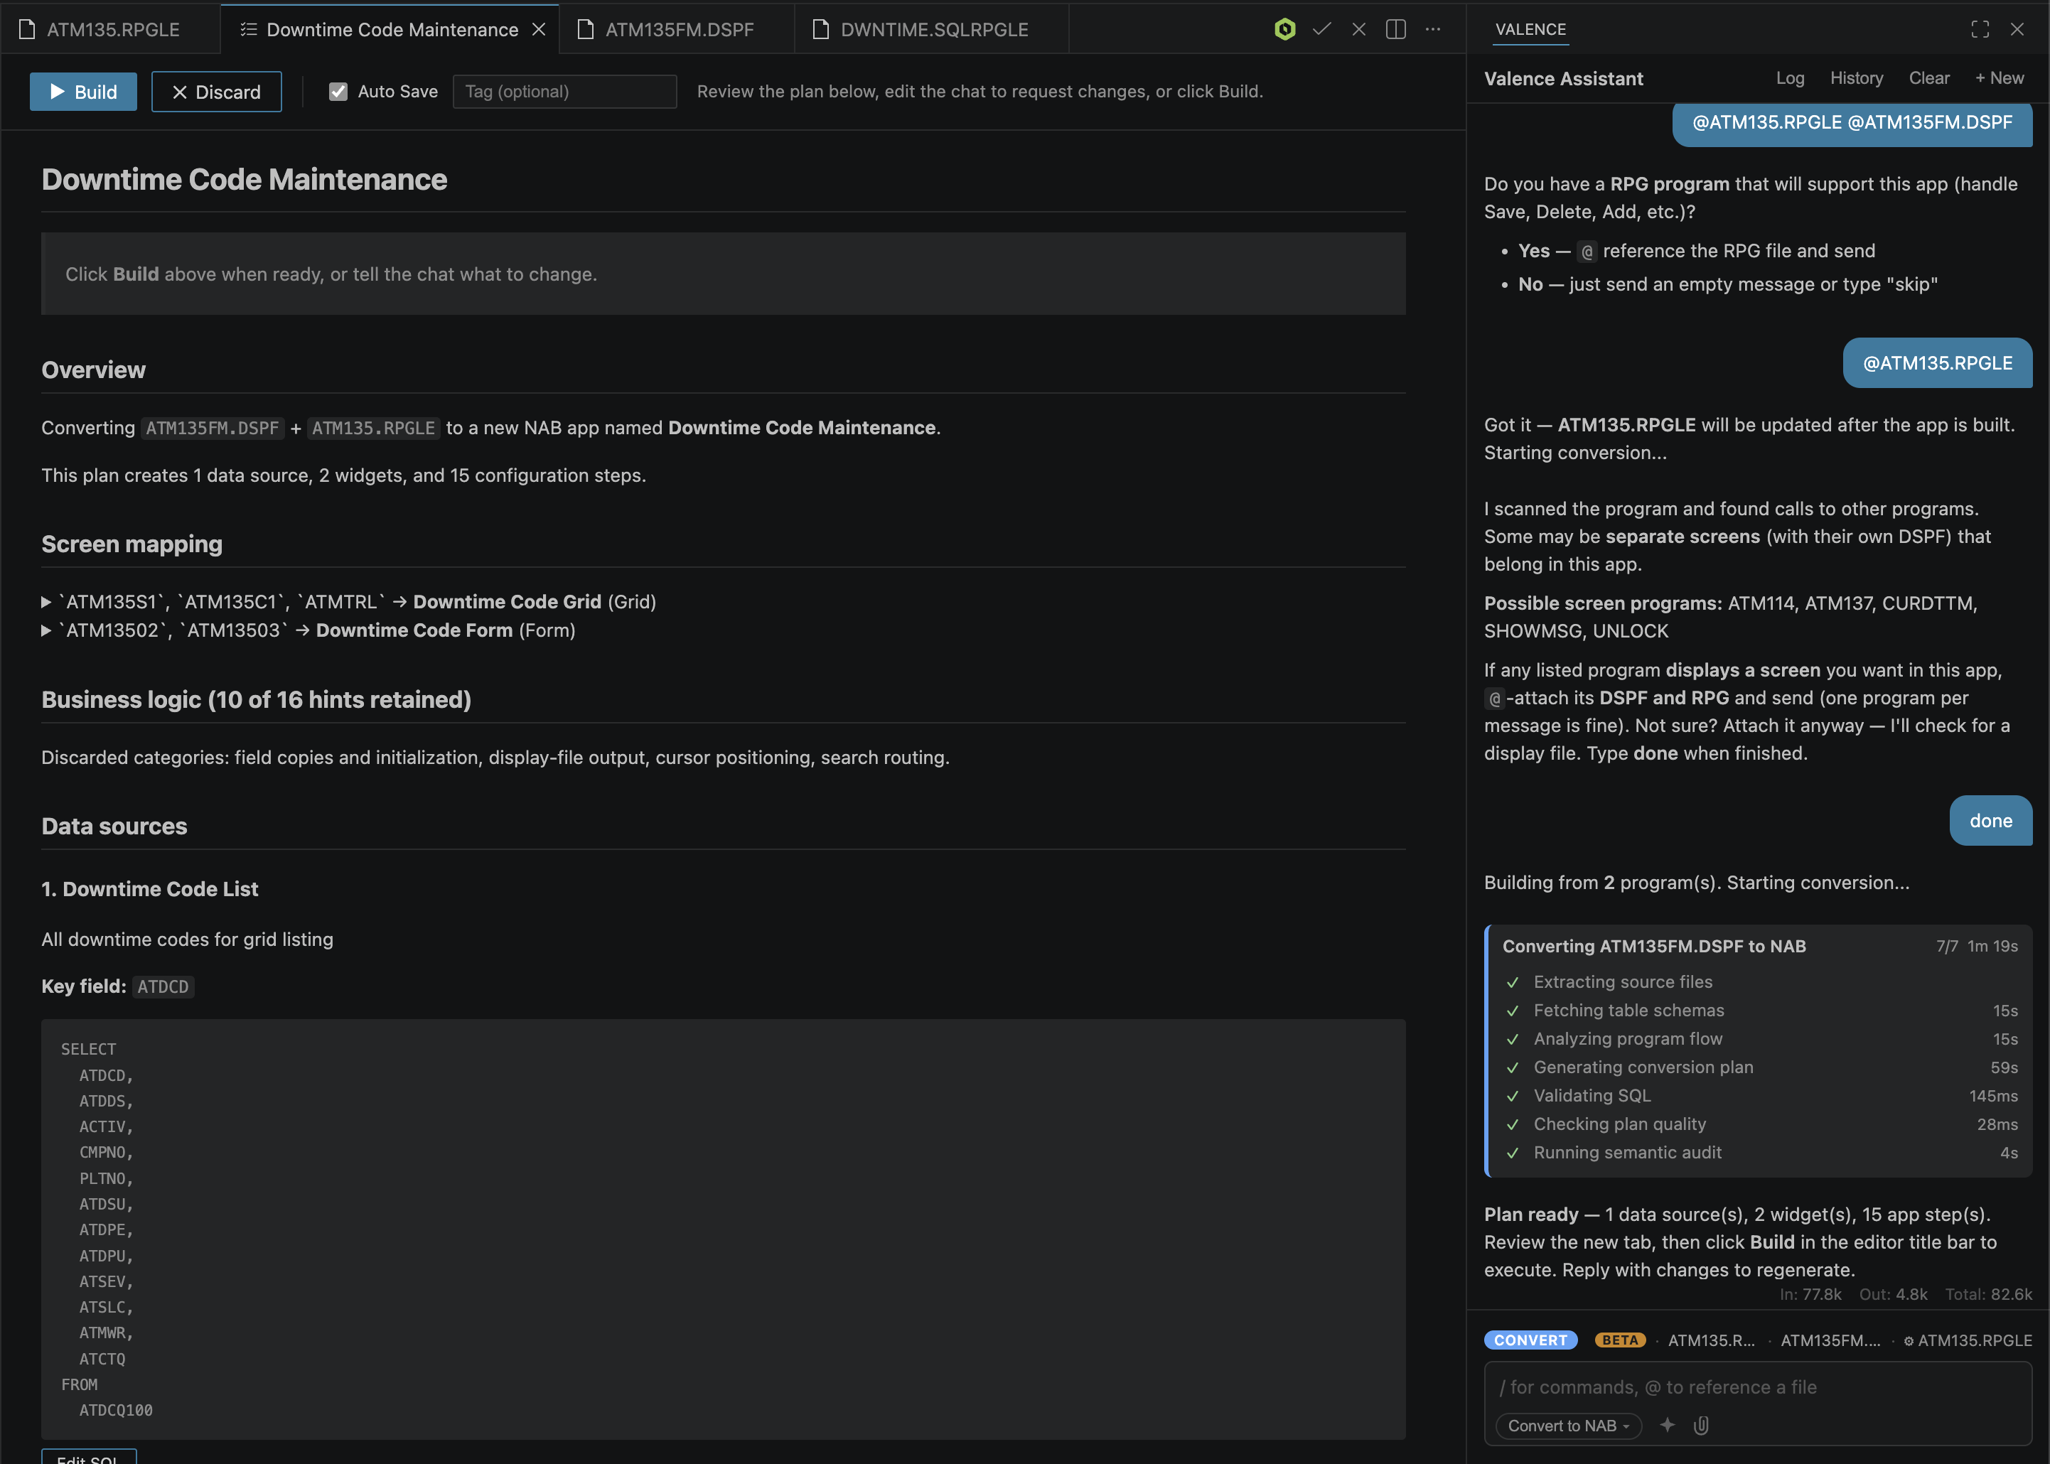2050x1464 pixels.
Task: Click the play icon on the Build button
Action: click(57, 92)
